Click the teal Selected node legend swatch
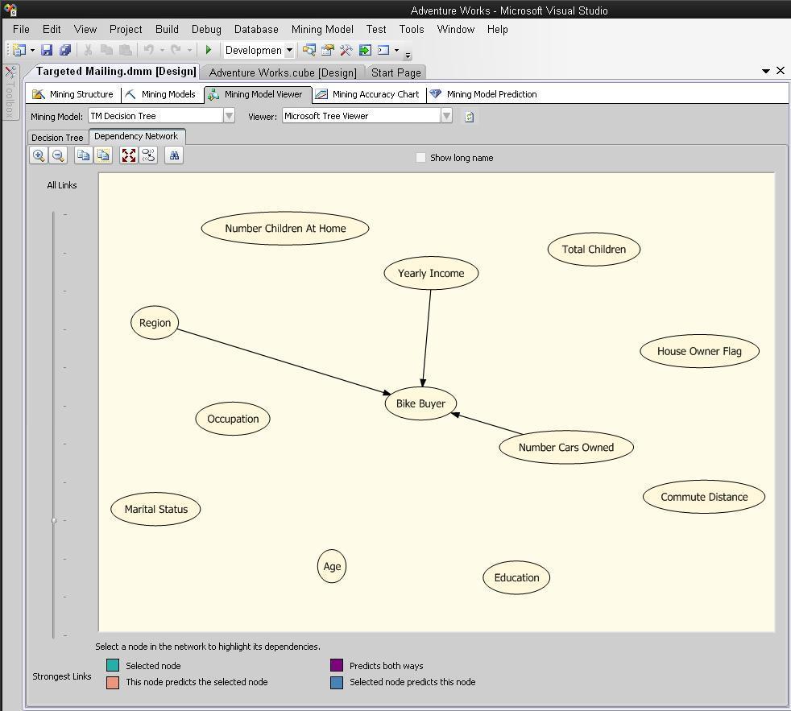This screenshot has width=791, height=711. (x=113, y=665)
